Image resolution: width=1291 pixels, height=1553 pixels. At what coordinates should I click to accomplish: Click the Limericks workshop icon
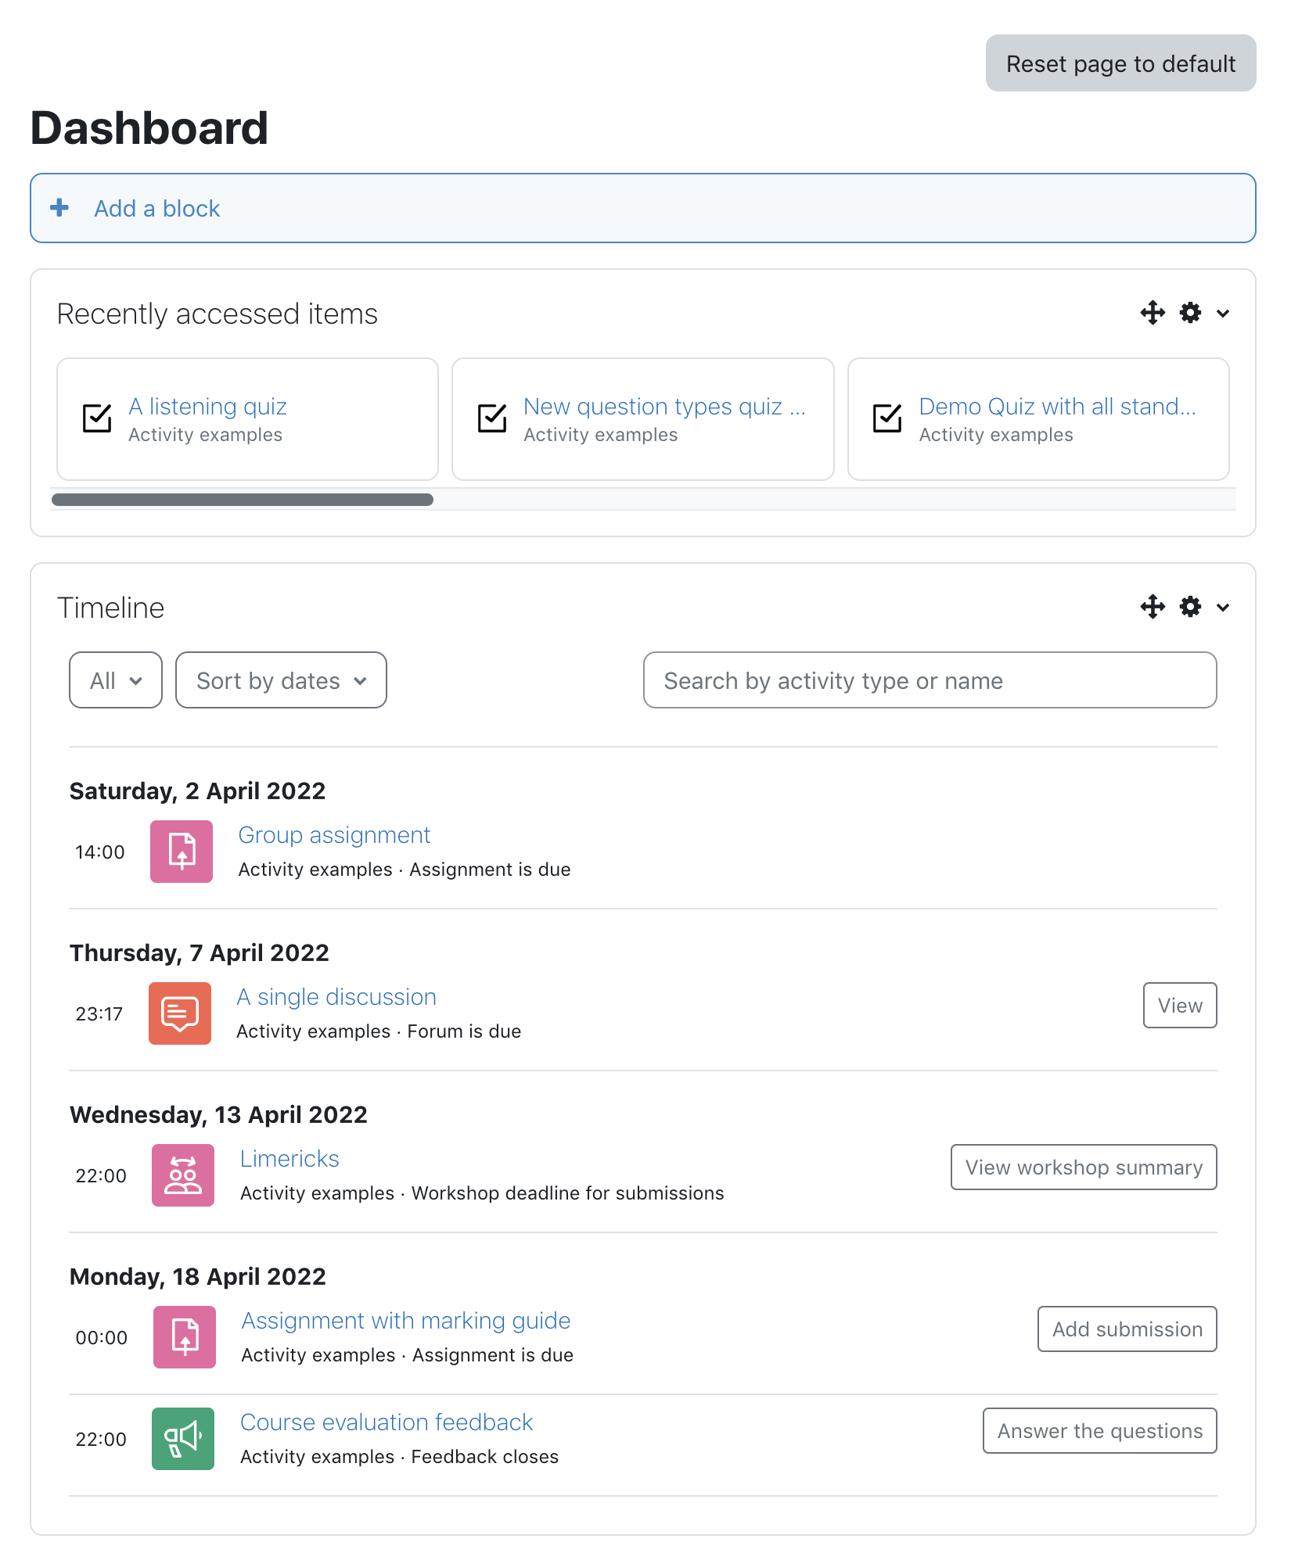click(x=183, y=1175)
